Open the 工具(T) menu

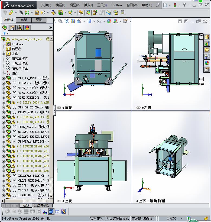pos(102,5)
